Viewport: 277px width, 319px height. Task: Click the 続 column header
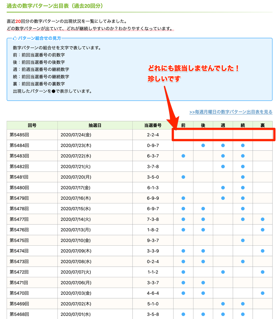pyautogui.click(x=243, y=125)
